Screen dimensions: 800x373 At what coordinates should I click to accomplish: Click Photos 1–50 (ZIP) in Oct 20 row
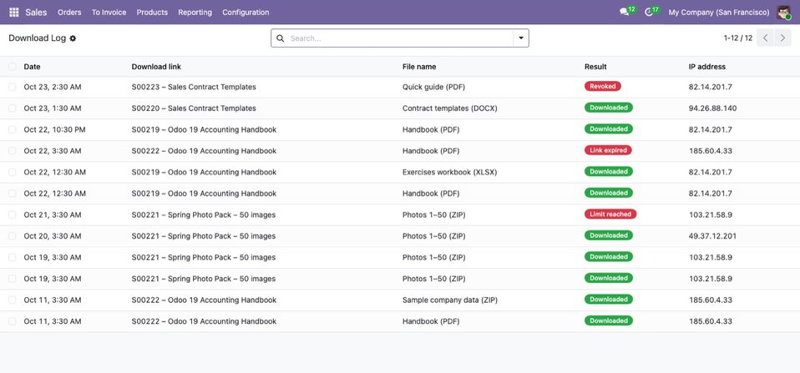pos(433,236)
